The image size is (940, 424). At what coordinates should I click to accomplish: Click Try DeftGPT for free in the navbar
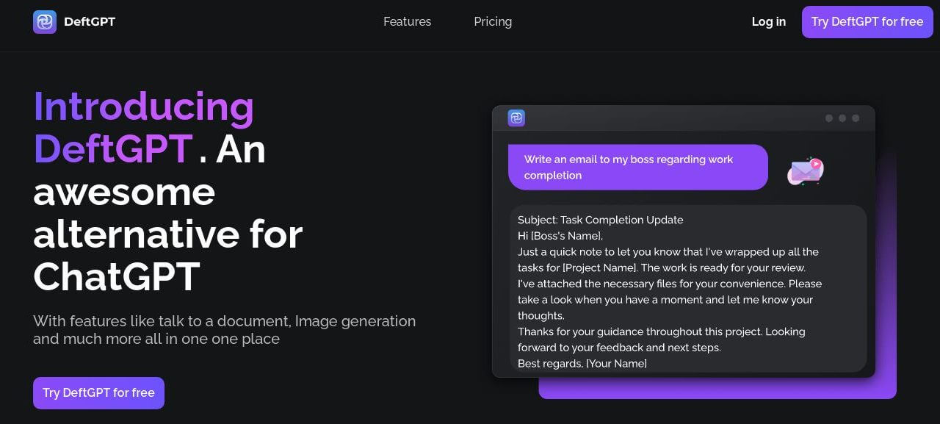(867, 21)
